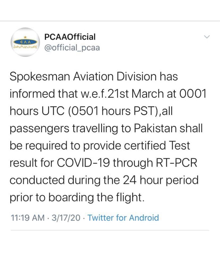Click the UTC abbreviation in the tweet
The image size is (220, 266).
tap(53, 111)
